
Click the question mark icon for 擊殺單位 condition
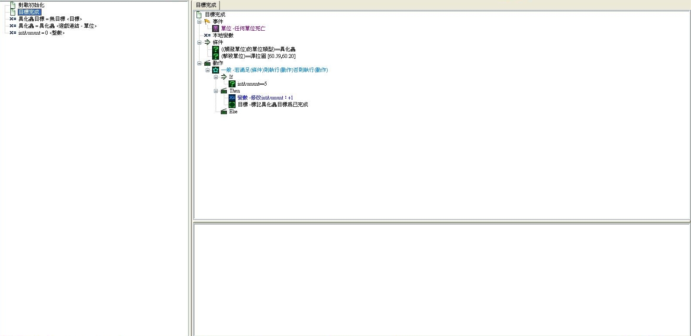(216, 56)
